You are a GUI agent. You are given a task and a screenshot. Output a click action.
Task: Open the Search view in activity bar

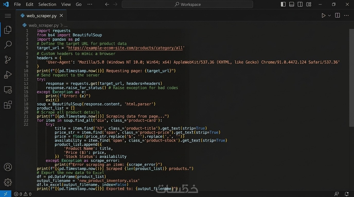pyautogui.click(x=8, y=45)
